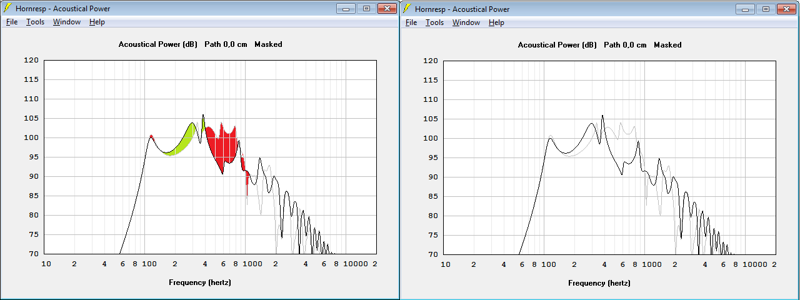The image size is (800, 300).
Task: Click right chart title 'Acoustical Power (dB)'
Action: coord(558,45)
